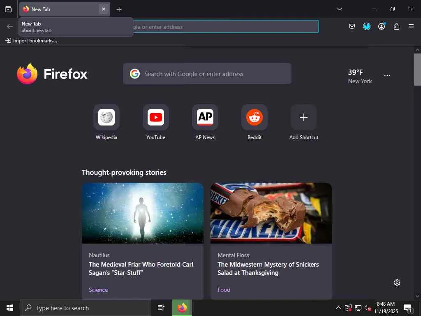The width and height of the screenshot is (421, 316).
Task: Open the Windows Start menu
Action: coord(10,308)
